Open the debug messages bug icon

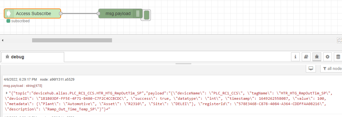317,57
